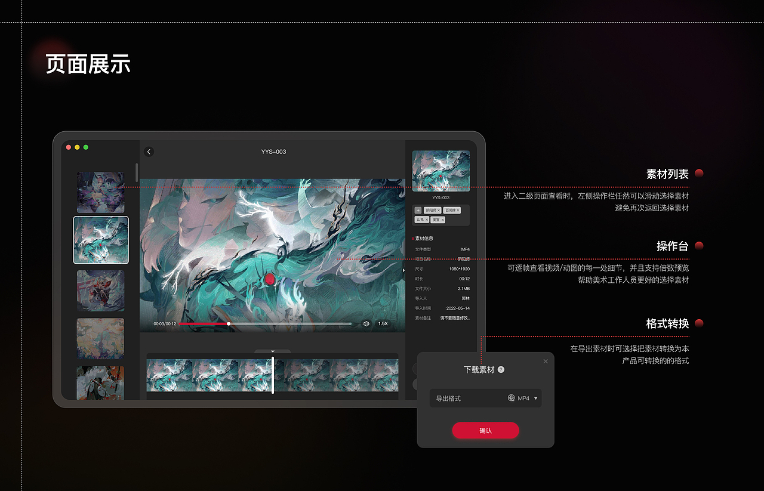Remove the 百闻牌 tag
This screenshot has height=491, width=764.
[x=458, y=211]
